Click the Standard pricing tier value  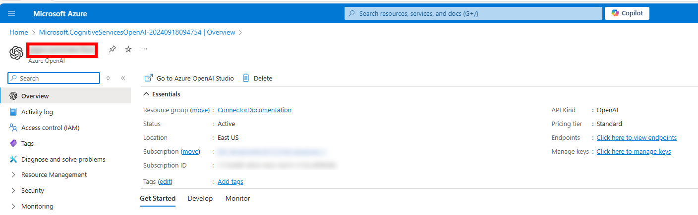coord(609,124)
